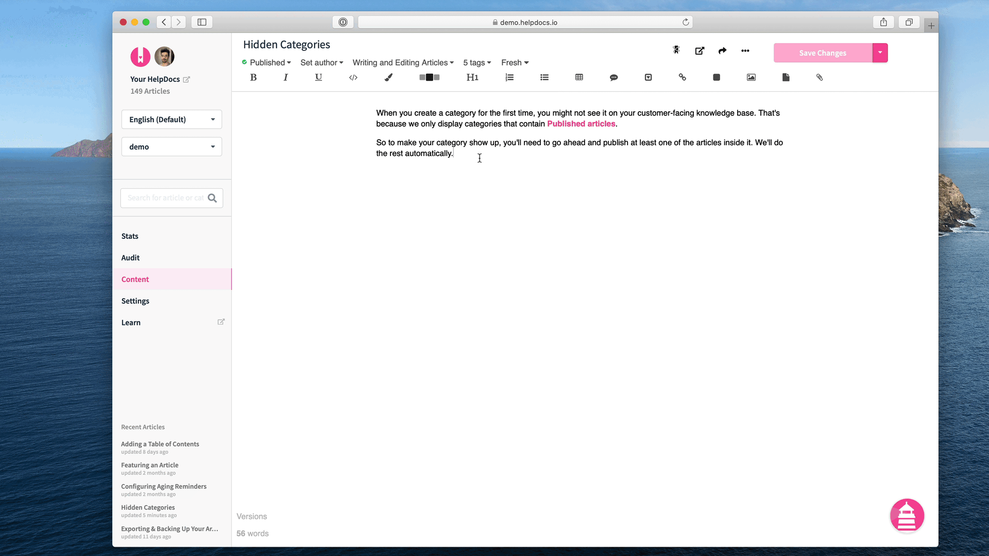Open external link icon beside Your HelpDocs

(186, 79)
